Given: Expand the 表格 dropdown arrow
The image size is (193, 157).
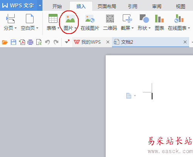Looking at the screenshot, I should coord(58,28).
